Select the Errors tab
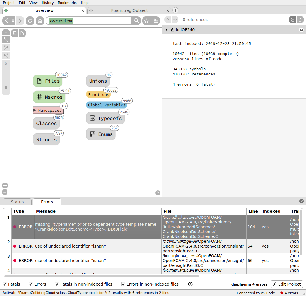This screenshot has height=296, width=306. pos(47,202)
